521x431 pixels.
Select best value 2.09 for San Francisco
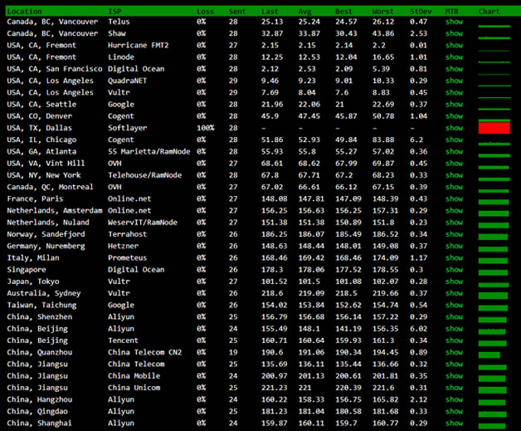(x=344, y=69)
